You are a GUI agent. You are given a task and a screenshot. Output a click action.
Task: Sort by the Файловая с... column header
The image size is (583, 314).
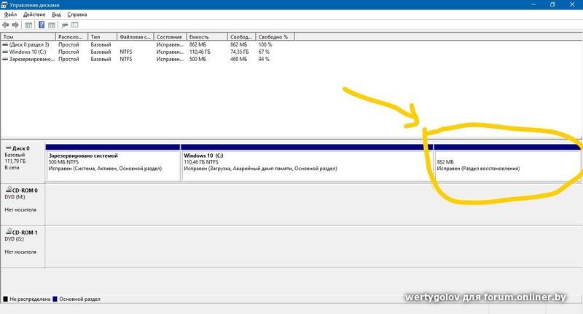click(x=136, y=36)
